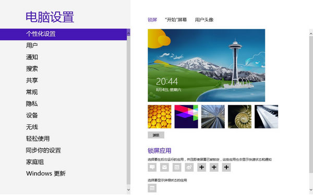Add an app with the first plus slot

click(x=201, y=167)
